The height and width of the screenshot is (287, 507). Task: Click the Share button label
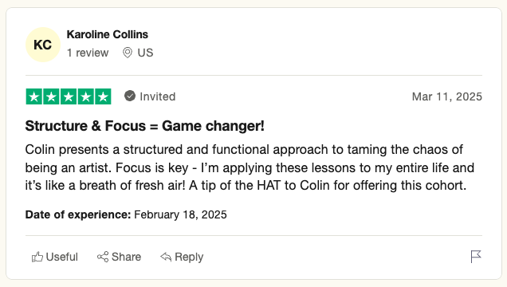click(127, 257)
